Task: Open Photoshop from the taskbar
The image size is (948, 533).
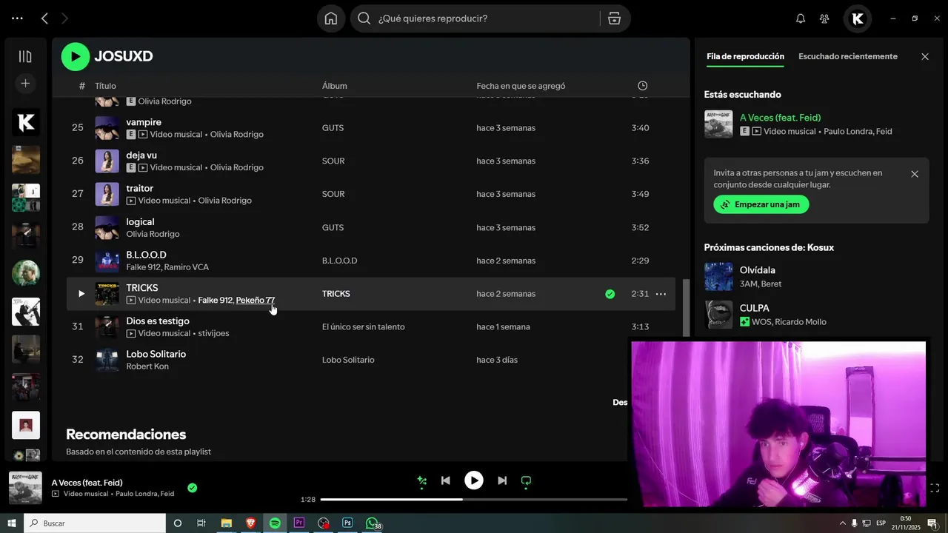Action: (x=347, y=523)
